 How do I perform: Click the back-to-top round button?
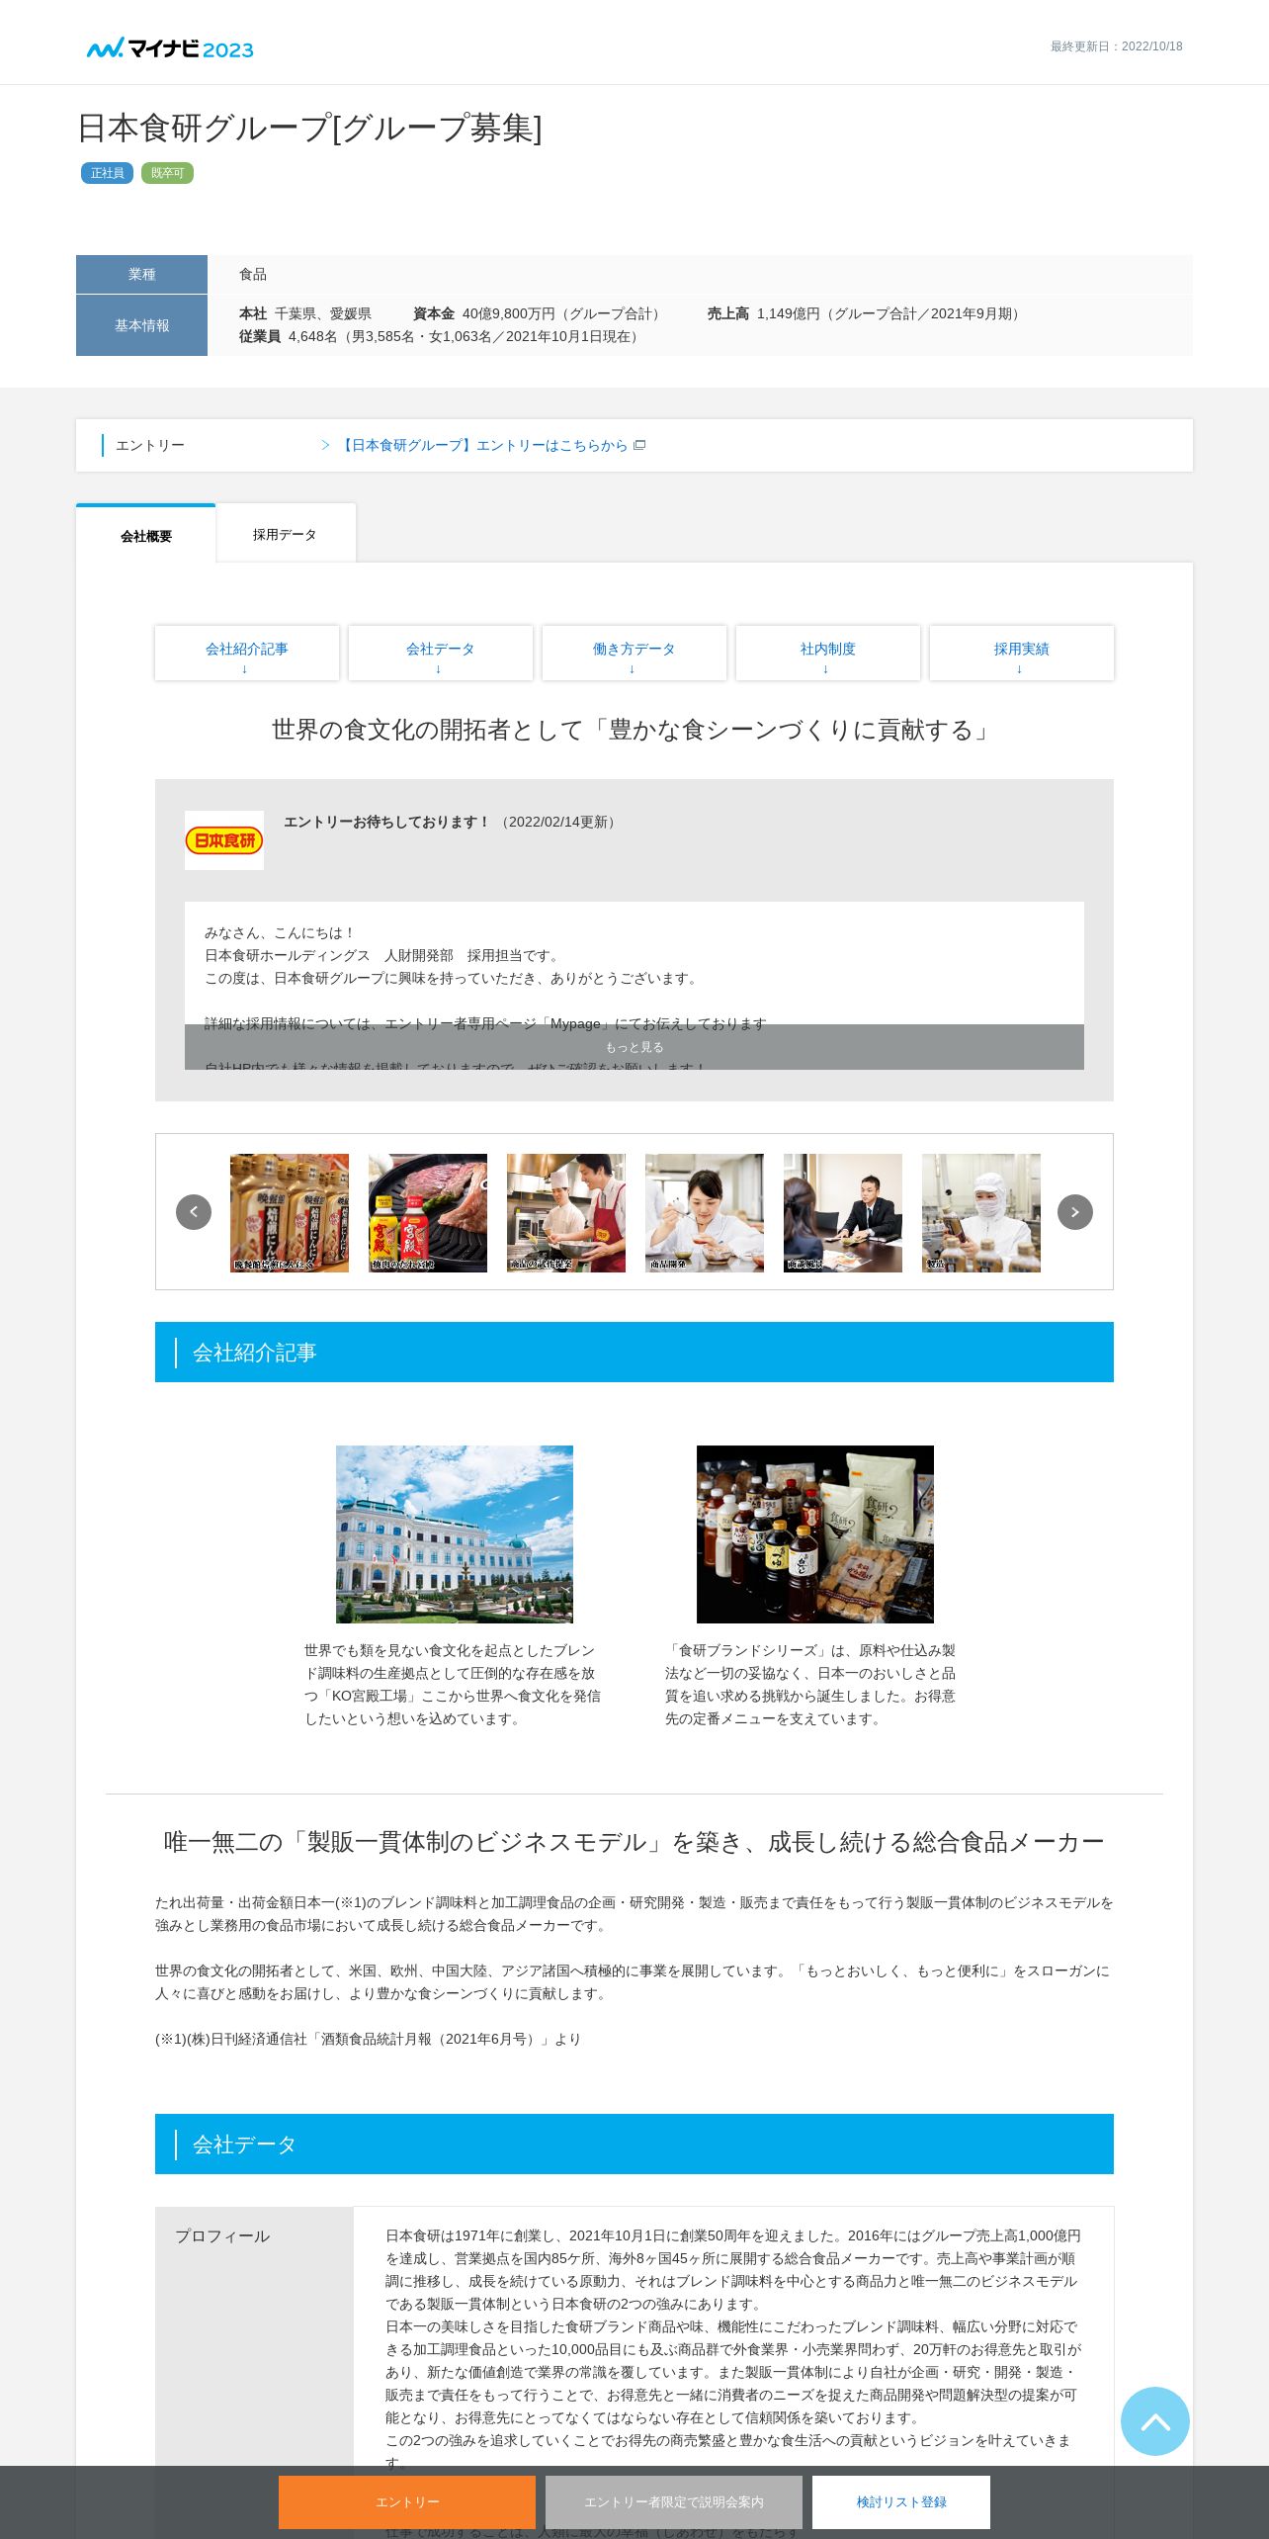(x=1155, y=2421)
